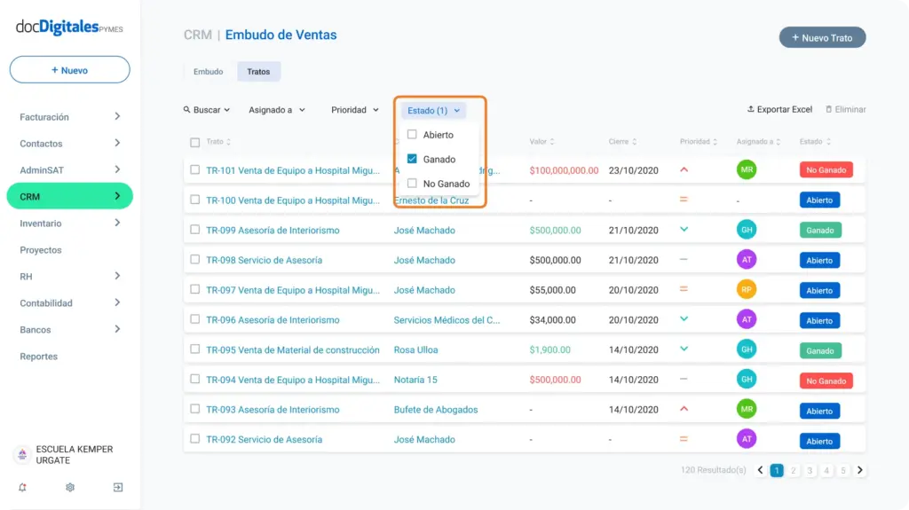Click the GH avatar on TR-099 row
This screenshot has width=909, height=510.
[x=746, y=230]
